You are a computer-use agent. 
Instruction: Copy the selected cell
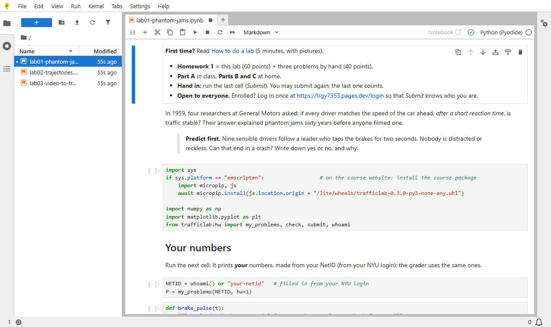(x=170, y=32)
